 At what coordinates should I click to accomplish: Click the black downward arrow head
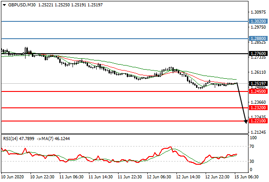tap(246, 121)
